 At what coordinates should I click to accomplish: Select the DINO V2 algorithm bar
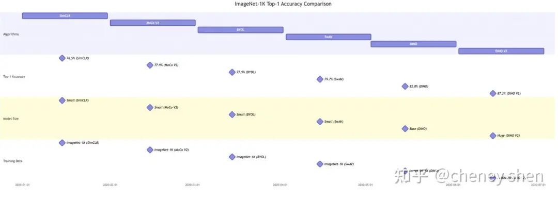point(501,51)
